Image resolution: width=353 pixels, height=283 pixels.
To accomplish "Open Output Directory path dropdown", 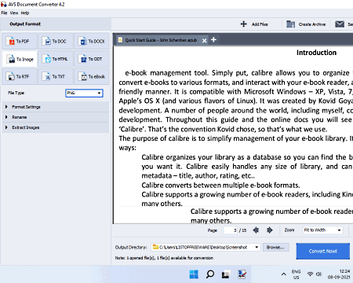I will 206,247.
